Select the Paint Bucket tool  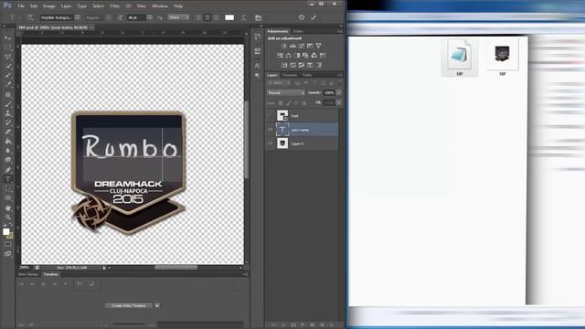pyautogui.click(x=8, y=142)
